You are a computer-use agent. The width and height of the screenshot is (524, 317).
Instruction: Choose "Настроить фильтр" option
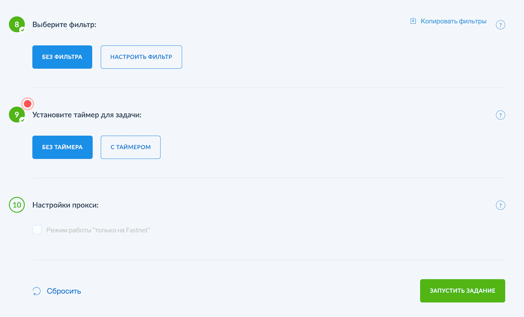point(141,57)
